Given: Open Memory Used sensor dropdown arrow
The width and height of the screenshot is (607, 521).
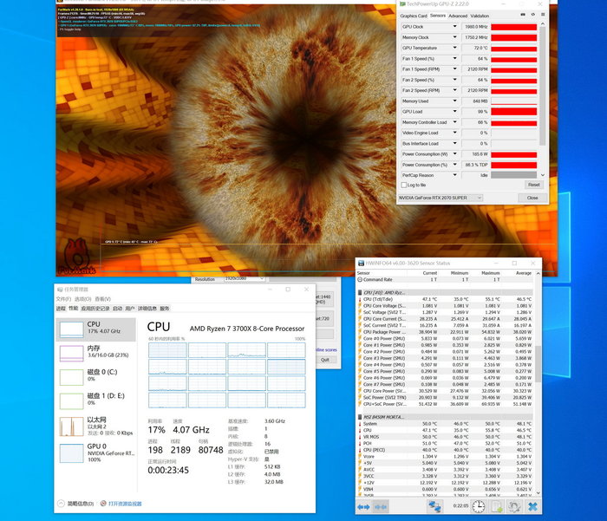Looking at the screenshot, I should (x=455, y=101).
